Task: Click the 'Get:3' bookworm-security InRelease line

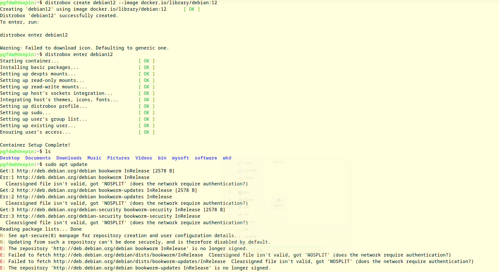Action: (113, 210)
